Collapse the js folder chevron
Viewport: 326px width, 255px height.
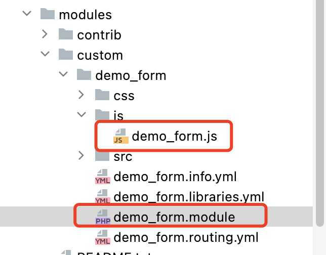(81, 115)
